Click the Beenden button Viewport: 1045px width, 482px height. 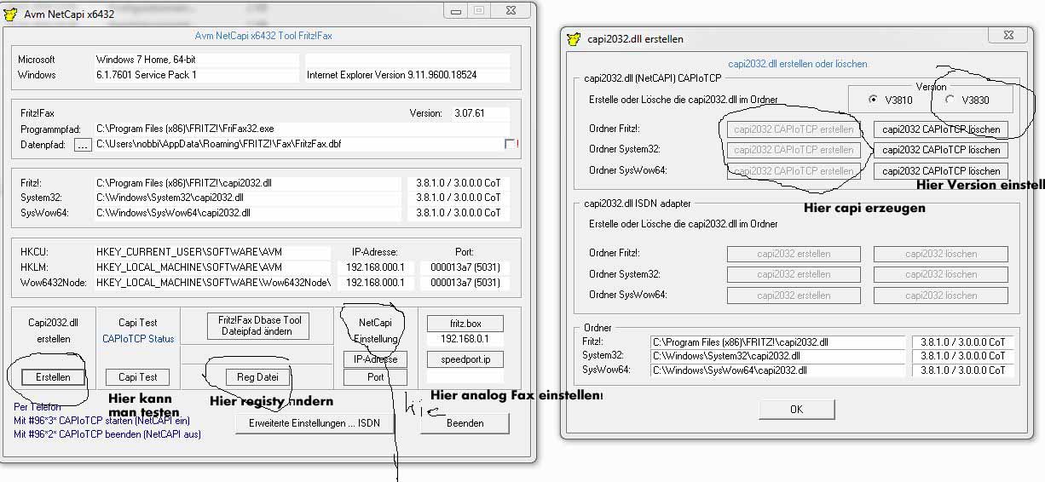[x=465, y=422]
